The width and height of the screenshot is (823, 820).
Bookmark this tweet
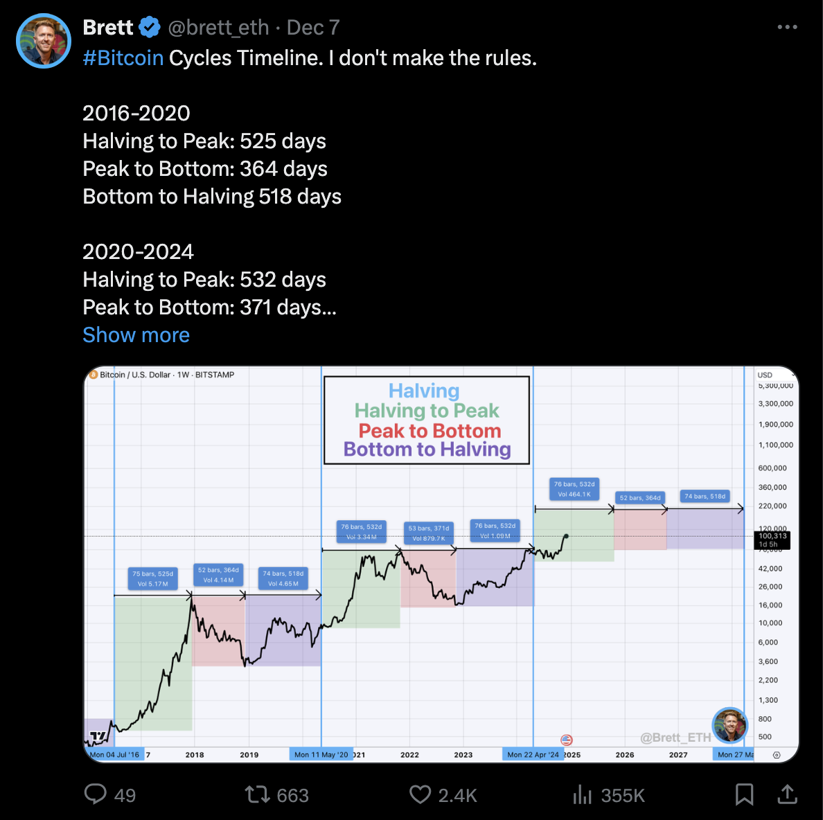[x=744, y=794]
